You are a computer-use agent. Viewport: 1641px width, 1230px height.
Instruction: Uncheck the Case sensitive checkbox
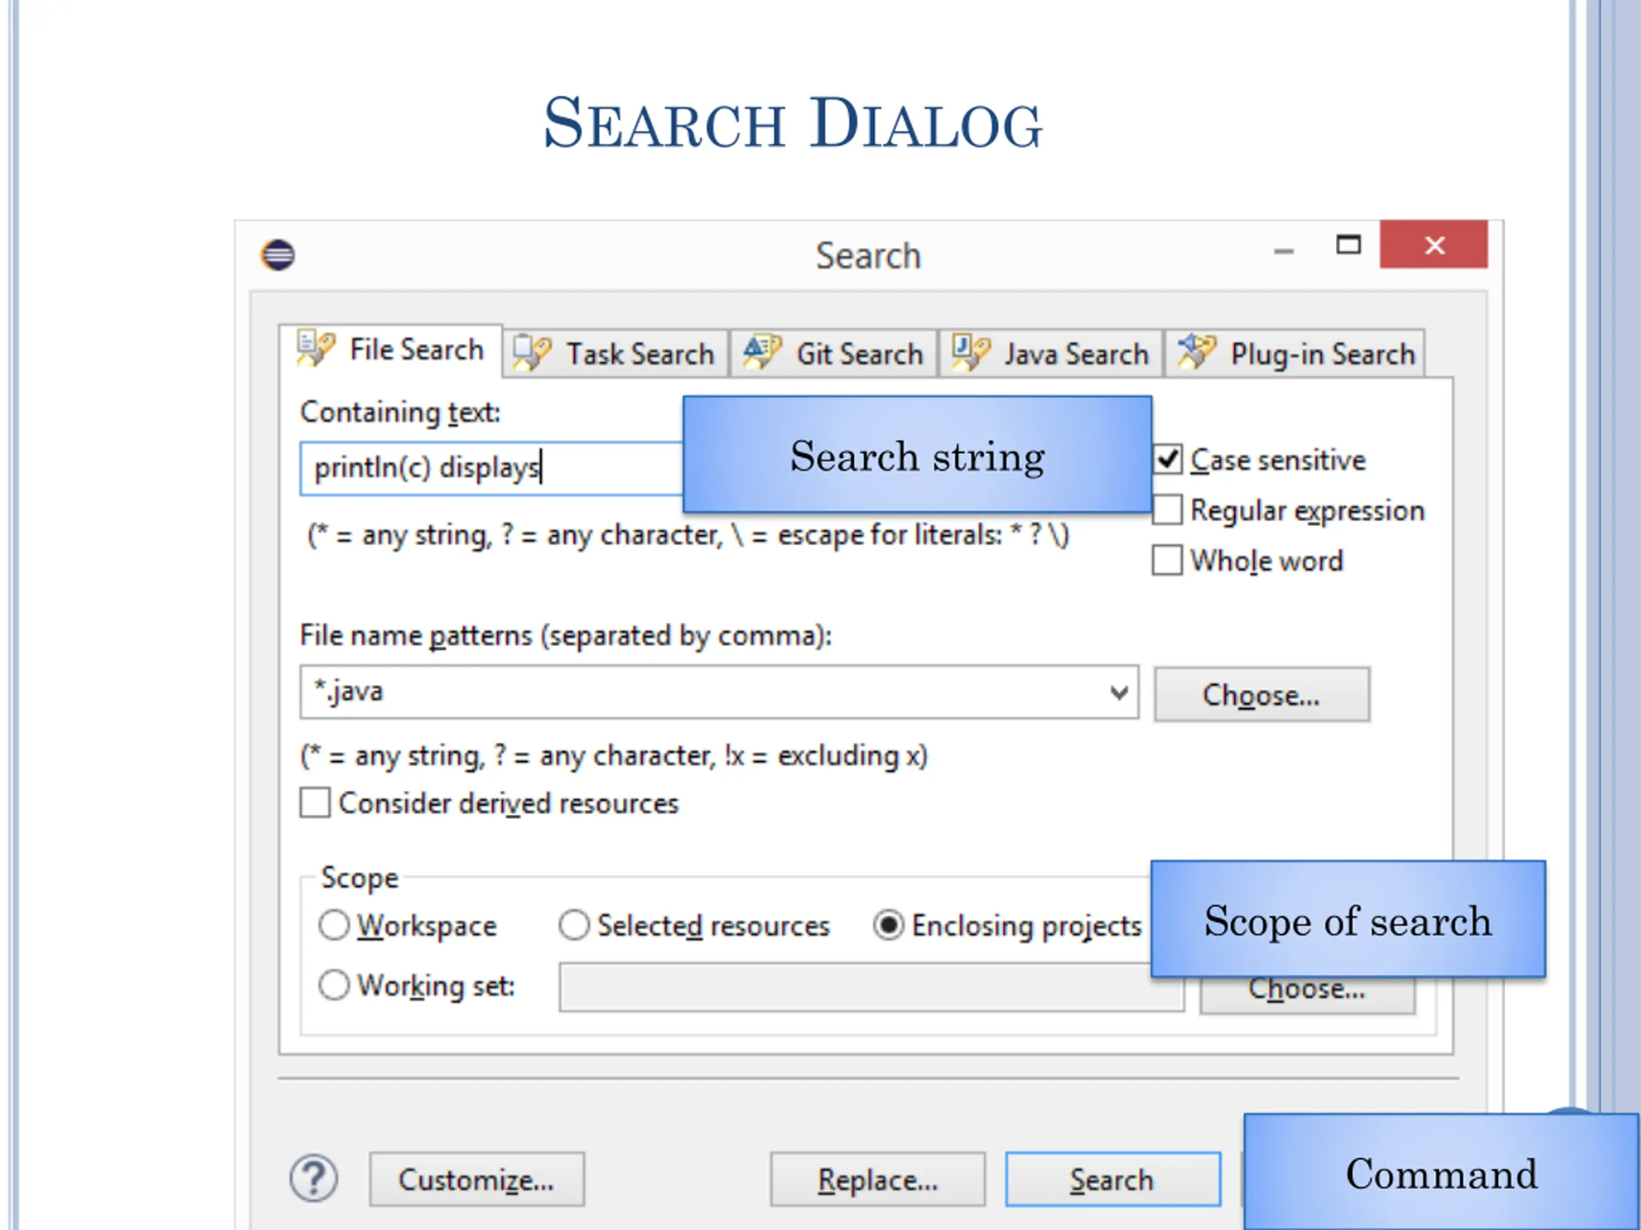(x=1168, y=460)
